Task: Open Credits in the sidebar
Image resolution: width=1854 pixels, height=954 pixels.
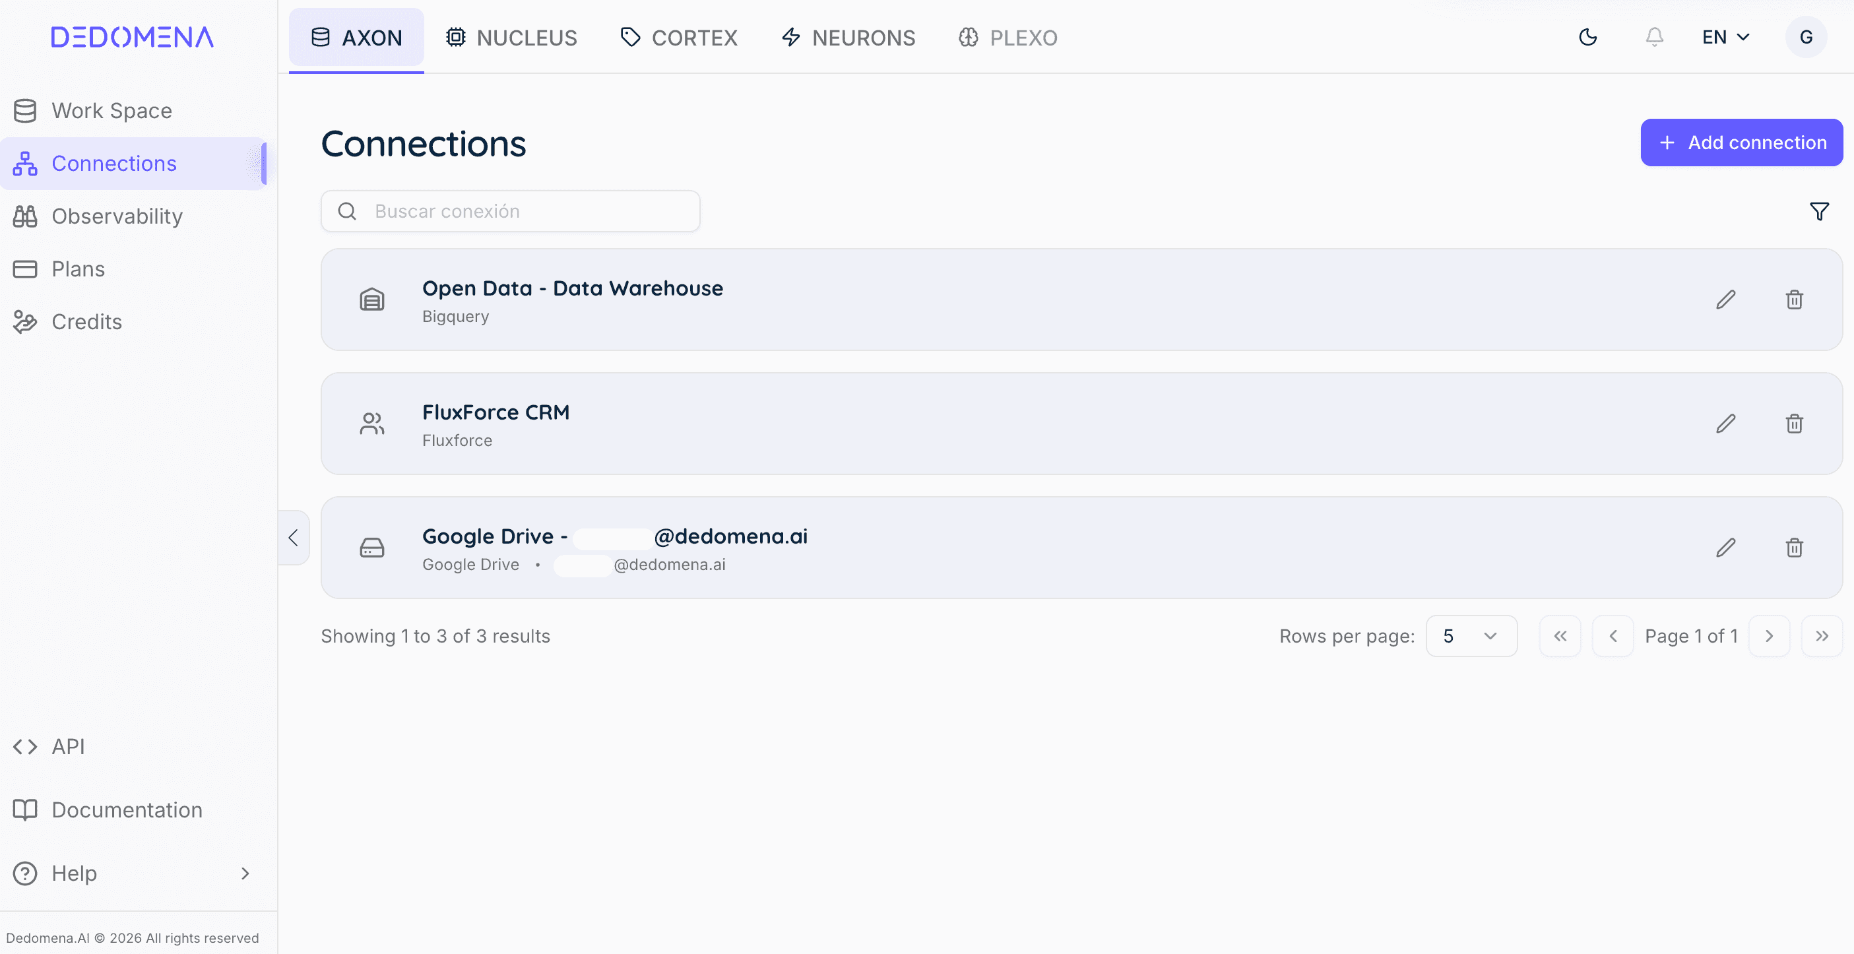Action: pyautogui.click(x=134, y=321)
